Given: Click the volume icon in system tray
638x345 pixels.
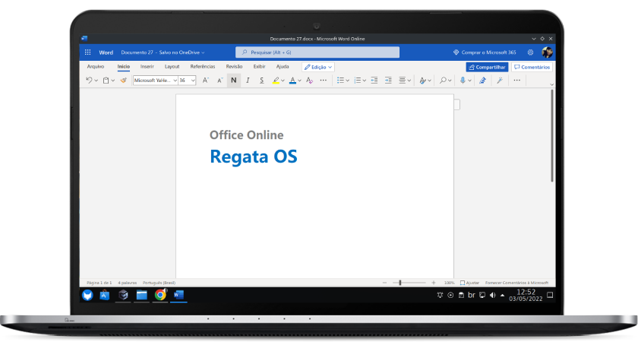Looking at the screenshot, I should point(493,295).
